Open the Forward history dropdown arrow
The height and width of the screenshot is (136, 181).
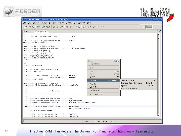tap(104, 27)
